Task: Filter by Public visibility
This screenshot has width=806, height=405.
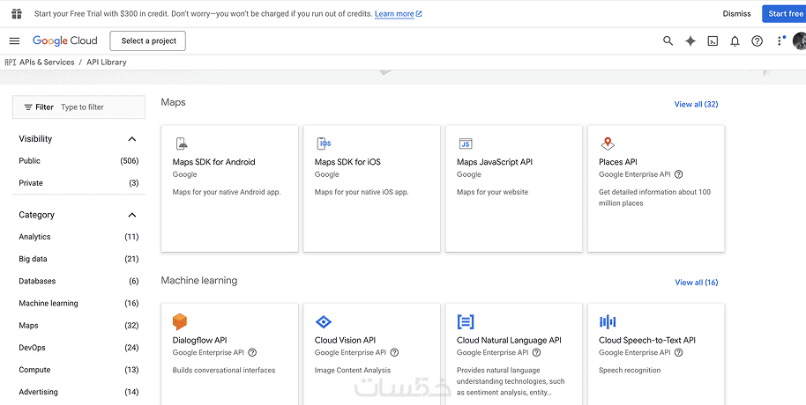Action: tap(30, 161)
